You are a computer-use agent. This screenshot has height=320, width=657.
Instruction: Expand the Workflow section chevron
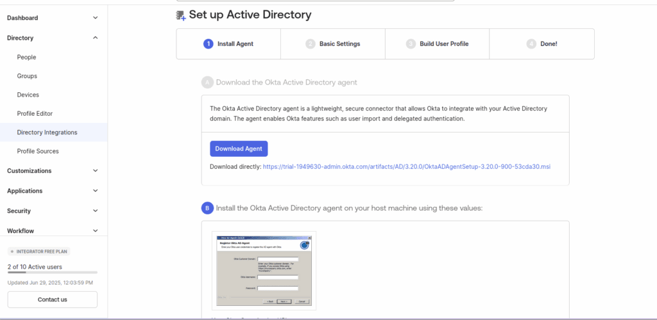pos(96,231)
